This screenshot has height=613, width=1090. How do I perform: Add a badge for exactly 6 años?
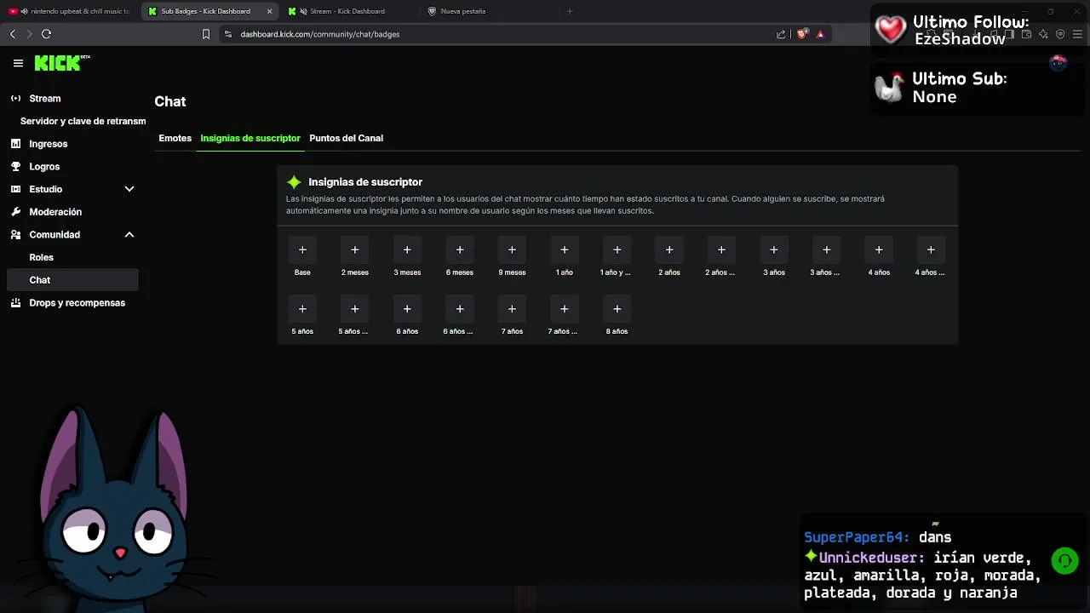(407, 308)
